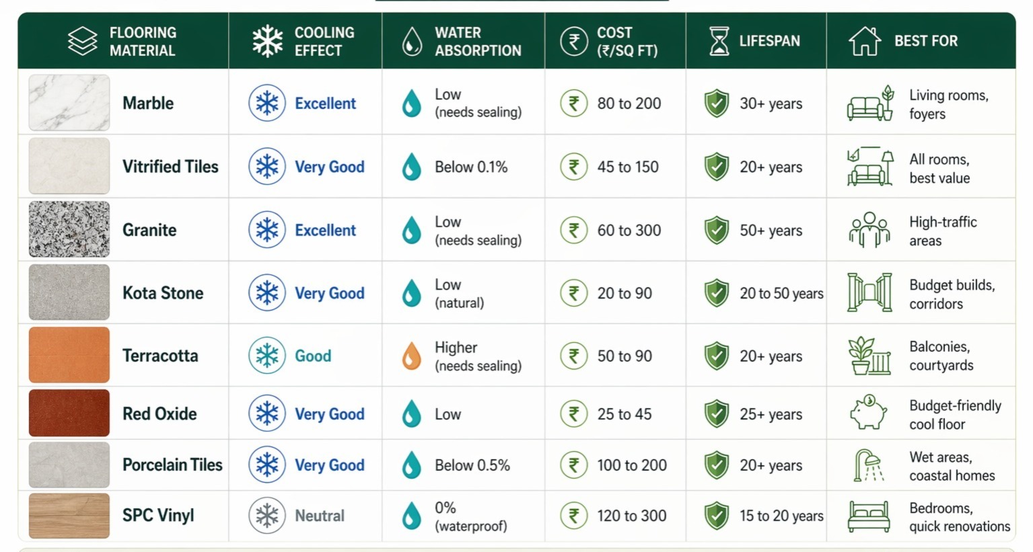Click the piggy bank icon for Red Oxide
The height and width of the screenshot is (552, 1033).
coord(869,412)
